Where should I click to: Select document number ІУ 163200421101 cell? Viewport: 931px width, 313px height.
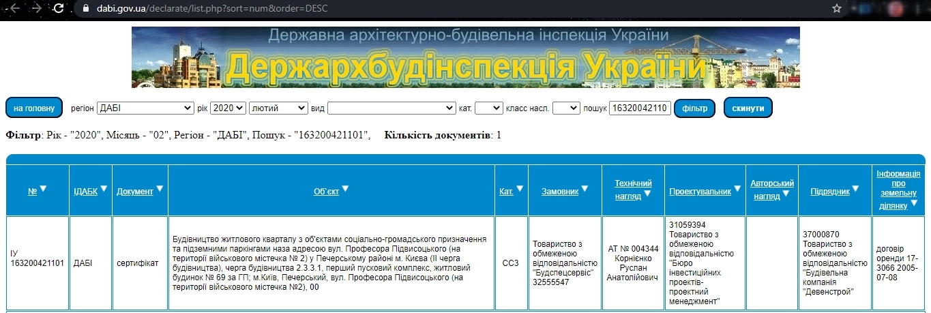38,263
